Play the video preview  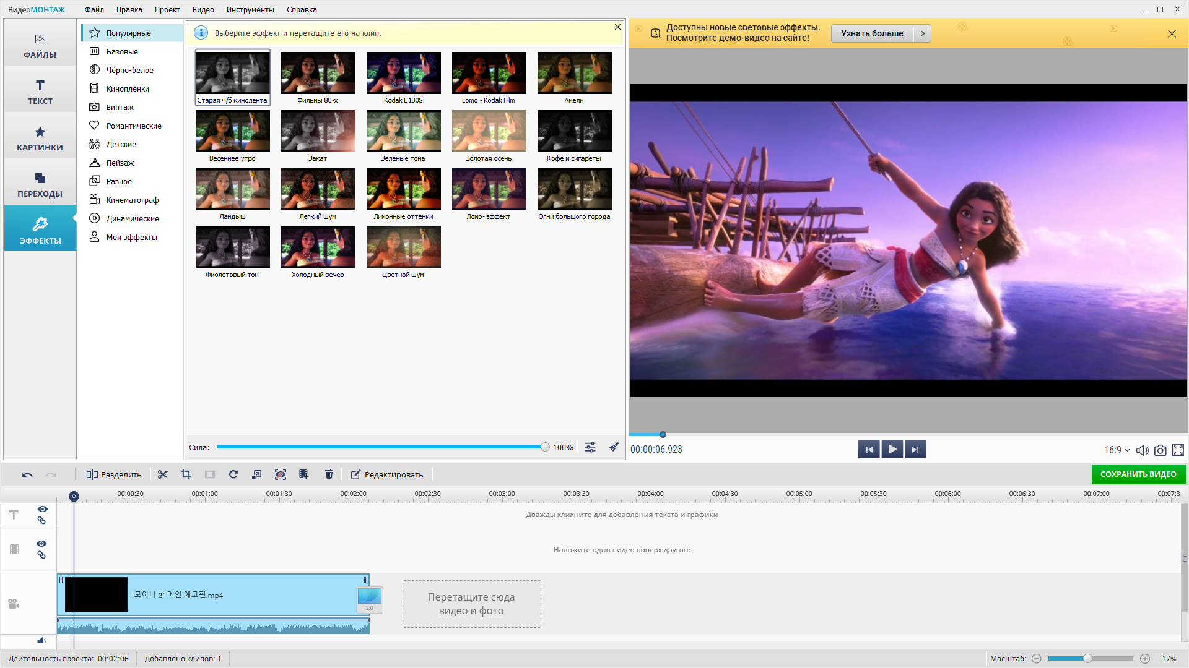tap(892, 450)
